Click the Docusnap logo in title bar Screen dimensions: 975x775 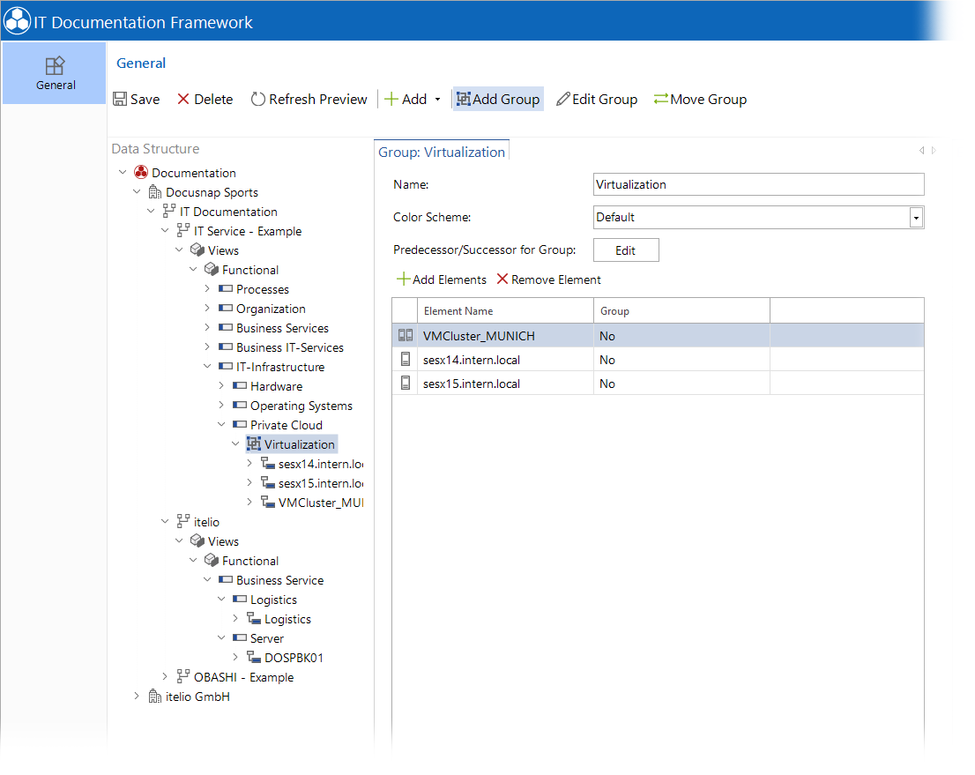tap(17, 21)
